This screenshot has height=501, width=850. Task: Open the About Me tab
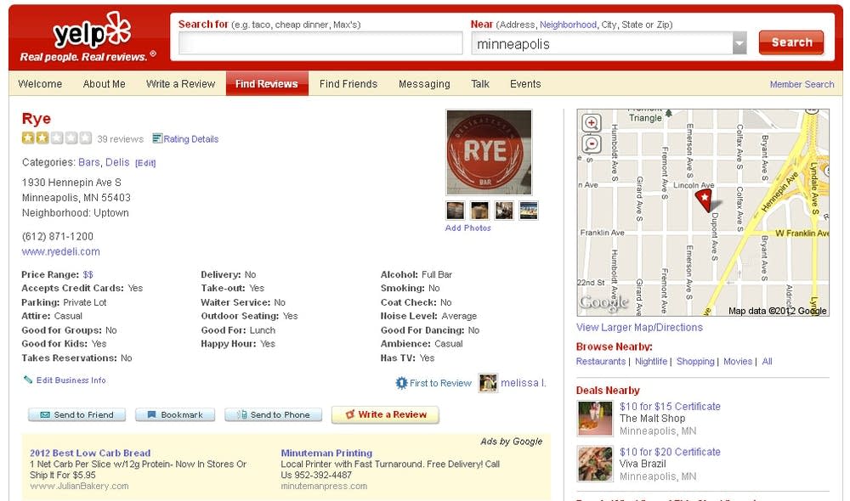point(104,84)
